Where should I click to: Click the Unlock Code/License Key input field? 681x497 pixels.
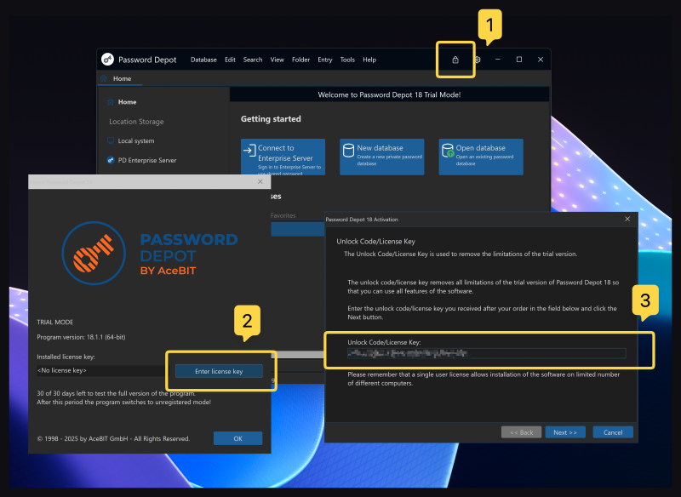[486, 353]
